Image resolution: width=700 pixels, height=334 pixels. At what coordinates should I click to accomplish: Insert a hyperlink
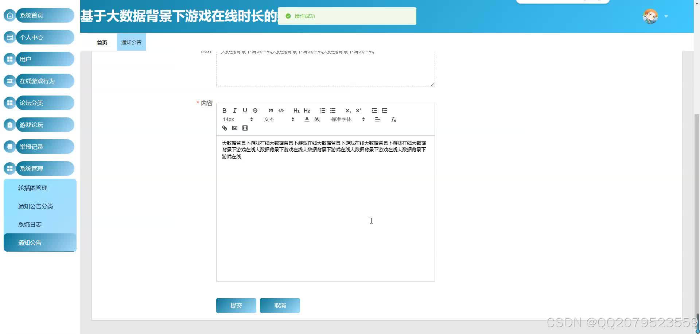(x=225, y=128)
